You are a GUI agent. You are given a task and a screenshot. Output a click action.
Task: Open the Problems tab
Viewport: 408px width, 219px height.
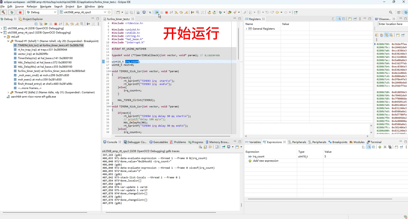coord(178,142)
